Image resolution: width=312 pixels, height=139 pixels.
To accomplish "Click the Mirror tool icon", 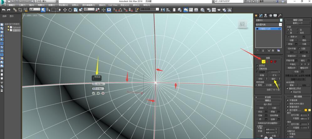I will [163, 10].
